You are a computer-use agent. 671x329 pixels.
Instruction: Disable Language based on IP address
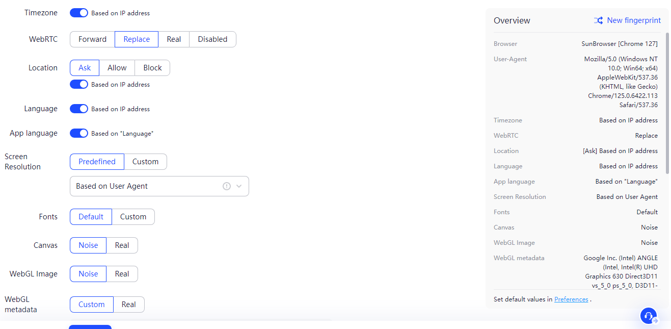tap(79, 109)
